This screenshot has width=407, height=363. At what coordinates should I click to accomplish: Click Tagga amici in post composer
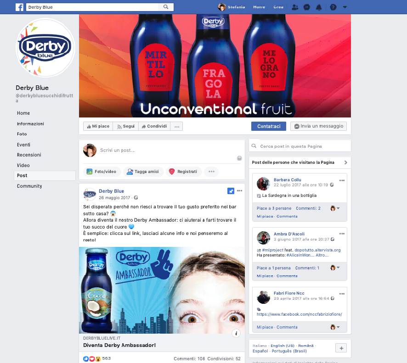(143, 172)
